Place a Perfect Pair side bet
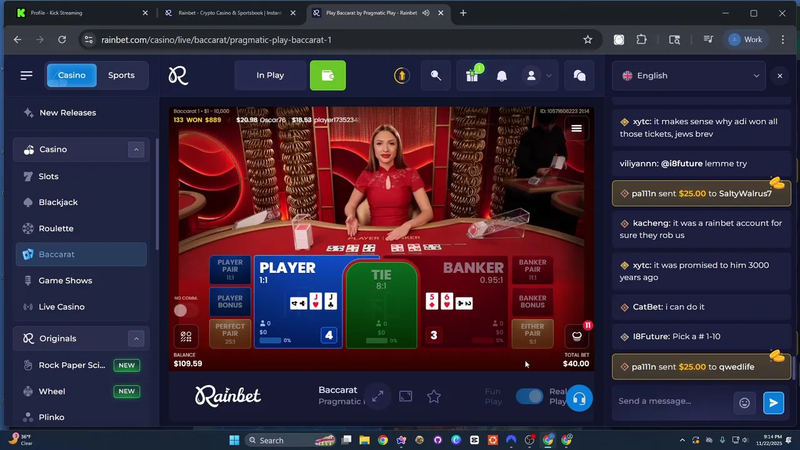This screenshot has height=450, width=800. (230, 334)
